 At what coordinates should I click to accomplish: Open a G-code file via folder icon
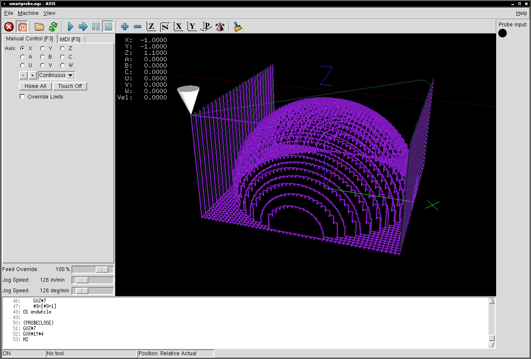point(40,27)
